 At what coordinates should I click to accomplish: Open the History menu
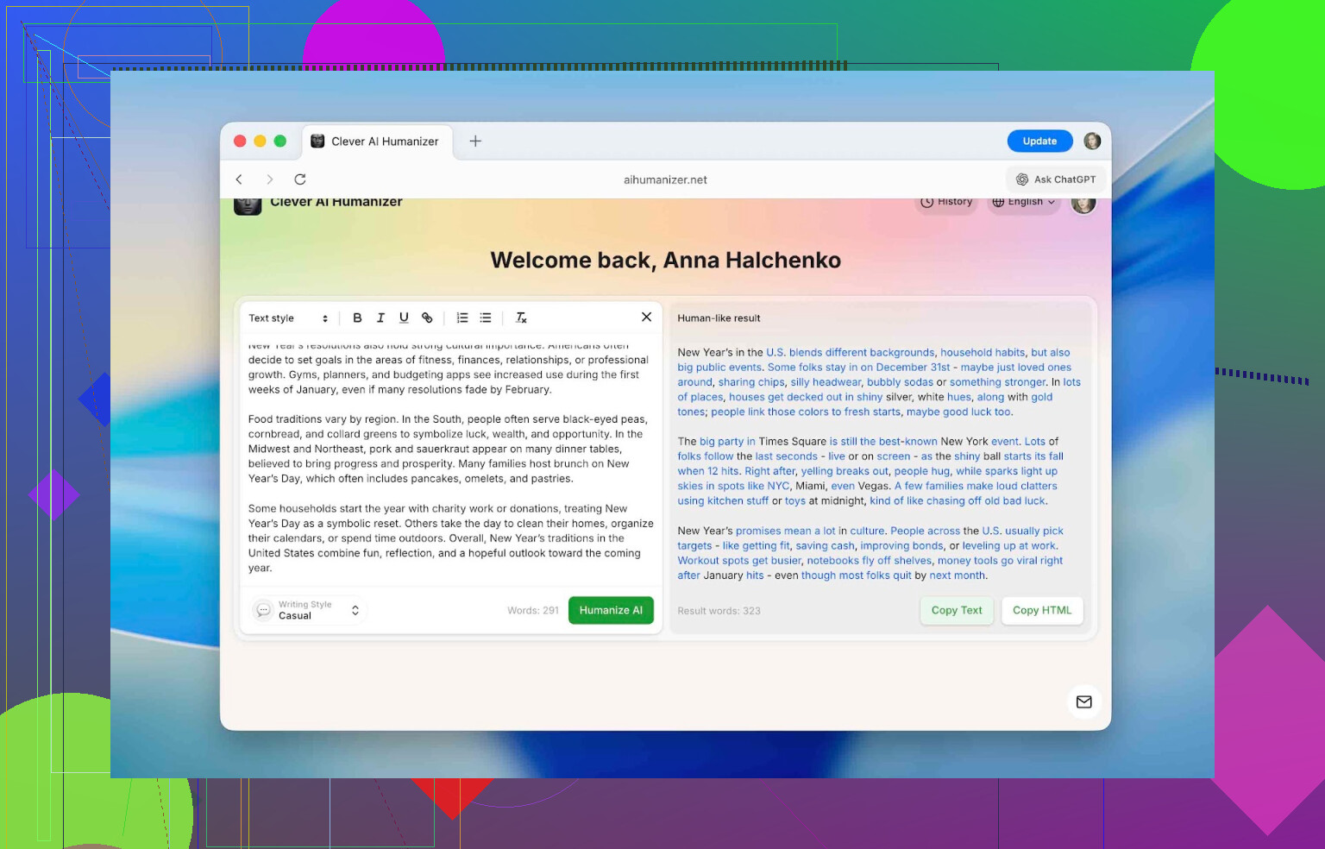coord(946,203)
